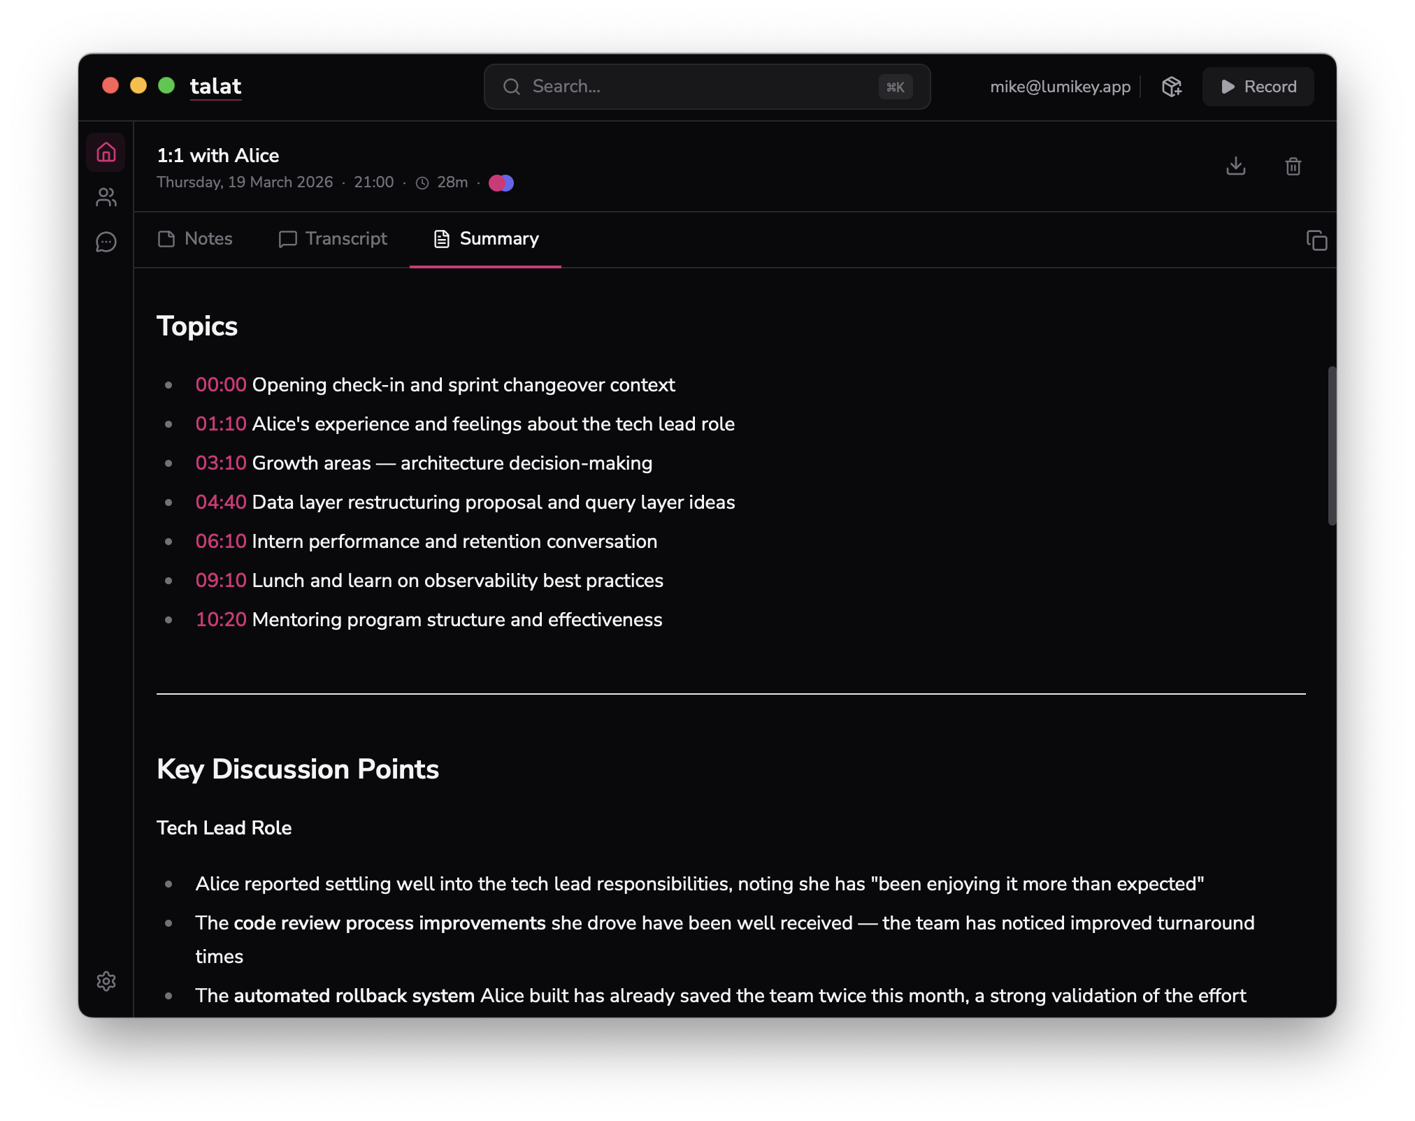Select the Home icon in sidebar
Screen dimensions: 1415x1121
click(106, 152)
